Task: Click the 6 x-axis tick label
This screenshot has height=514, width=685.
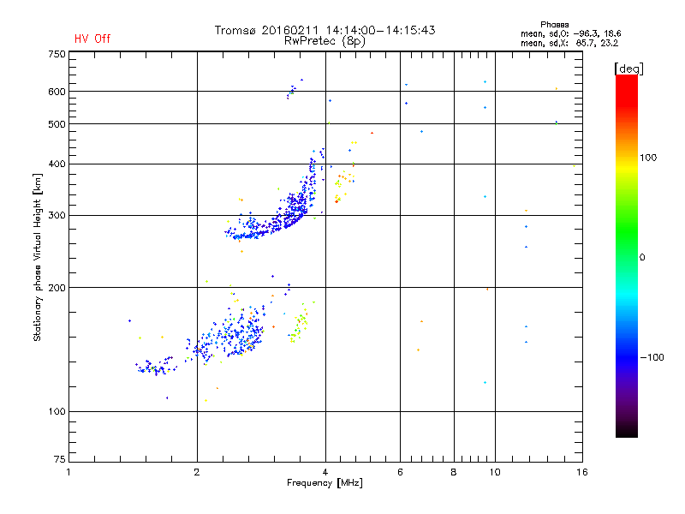Action: (400, 472)
